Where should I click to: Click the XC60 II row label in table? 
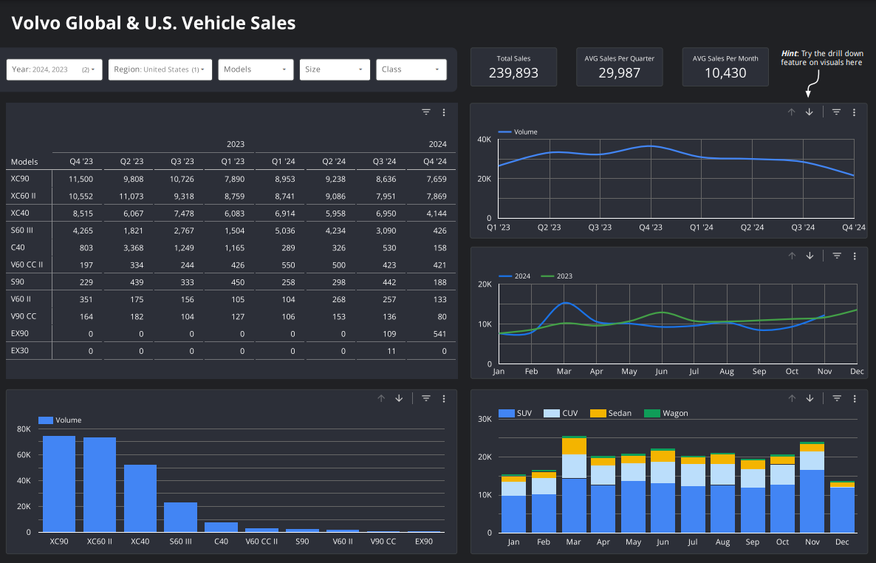click(x=23, y=197)
